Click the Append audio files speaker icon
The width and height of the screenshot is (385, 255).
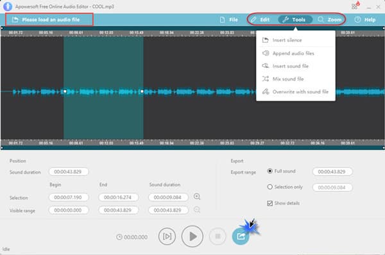click(x=266, y=53)
